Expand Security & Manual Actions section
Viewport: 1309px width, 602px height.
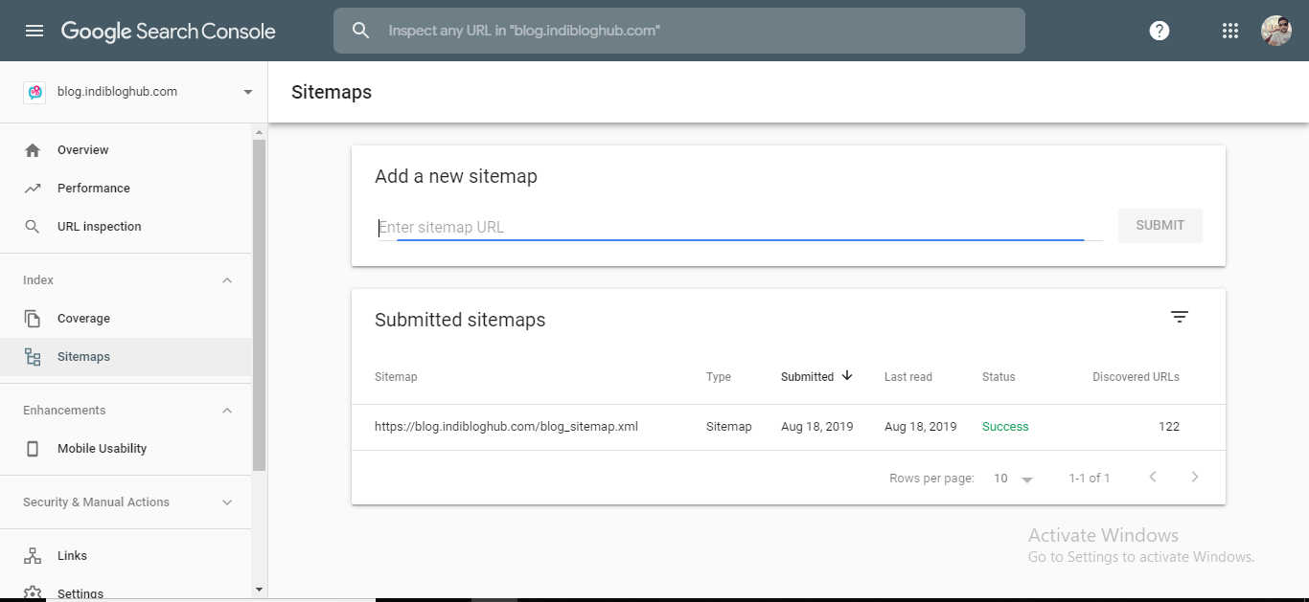(227, 502)
